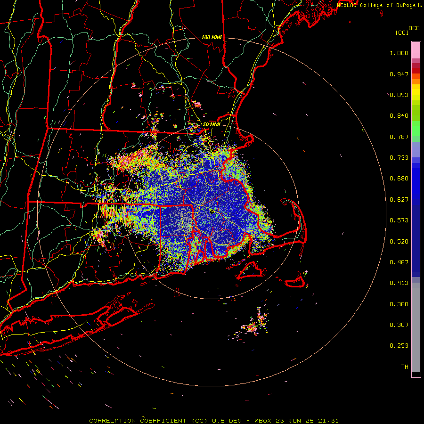Screen dimensions: 424x424
Task: Click the 0.573 colorbar value
Action: (399, 220)
